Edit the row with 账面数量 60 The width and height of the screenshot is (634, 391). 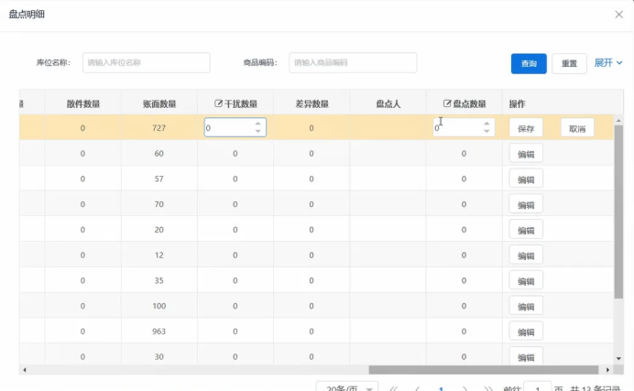pos(526,154)
